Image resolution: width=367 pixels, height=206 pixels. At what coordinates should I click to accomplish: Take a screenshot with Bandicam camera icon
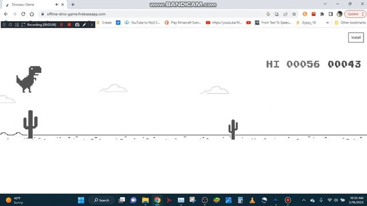77,25
